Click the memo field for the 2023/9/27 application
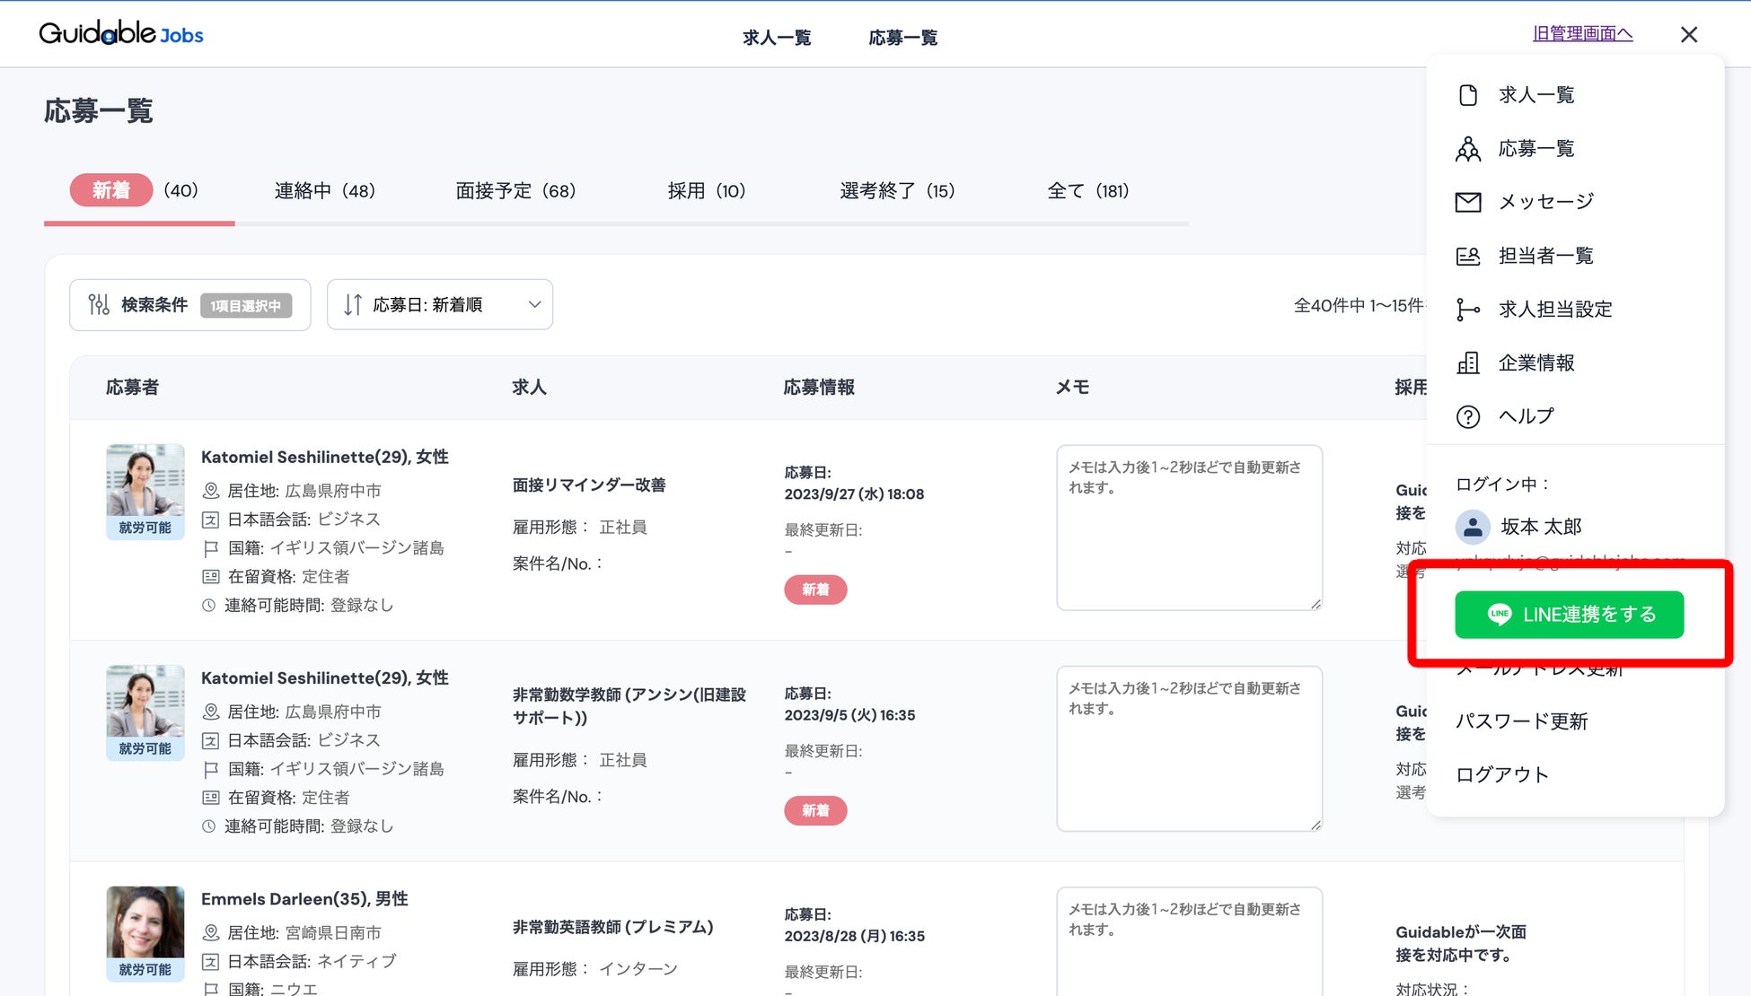The image size is (1751, 996). 1189,528
